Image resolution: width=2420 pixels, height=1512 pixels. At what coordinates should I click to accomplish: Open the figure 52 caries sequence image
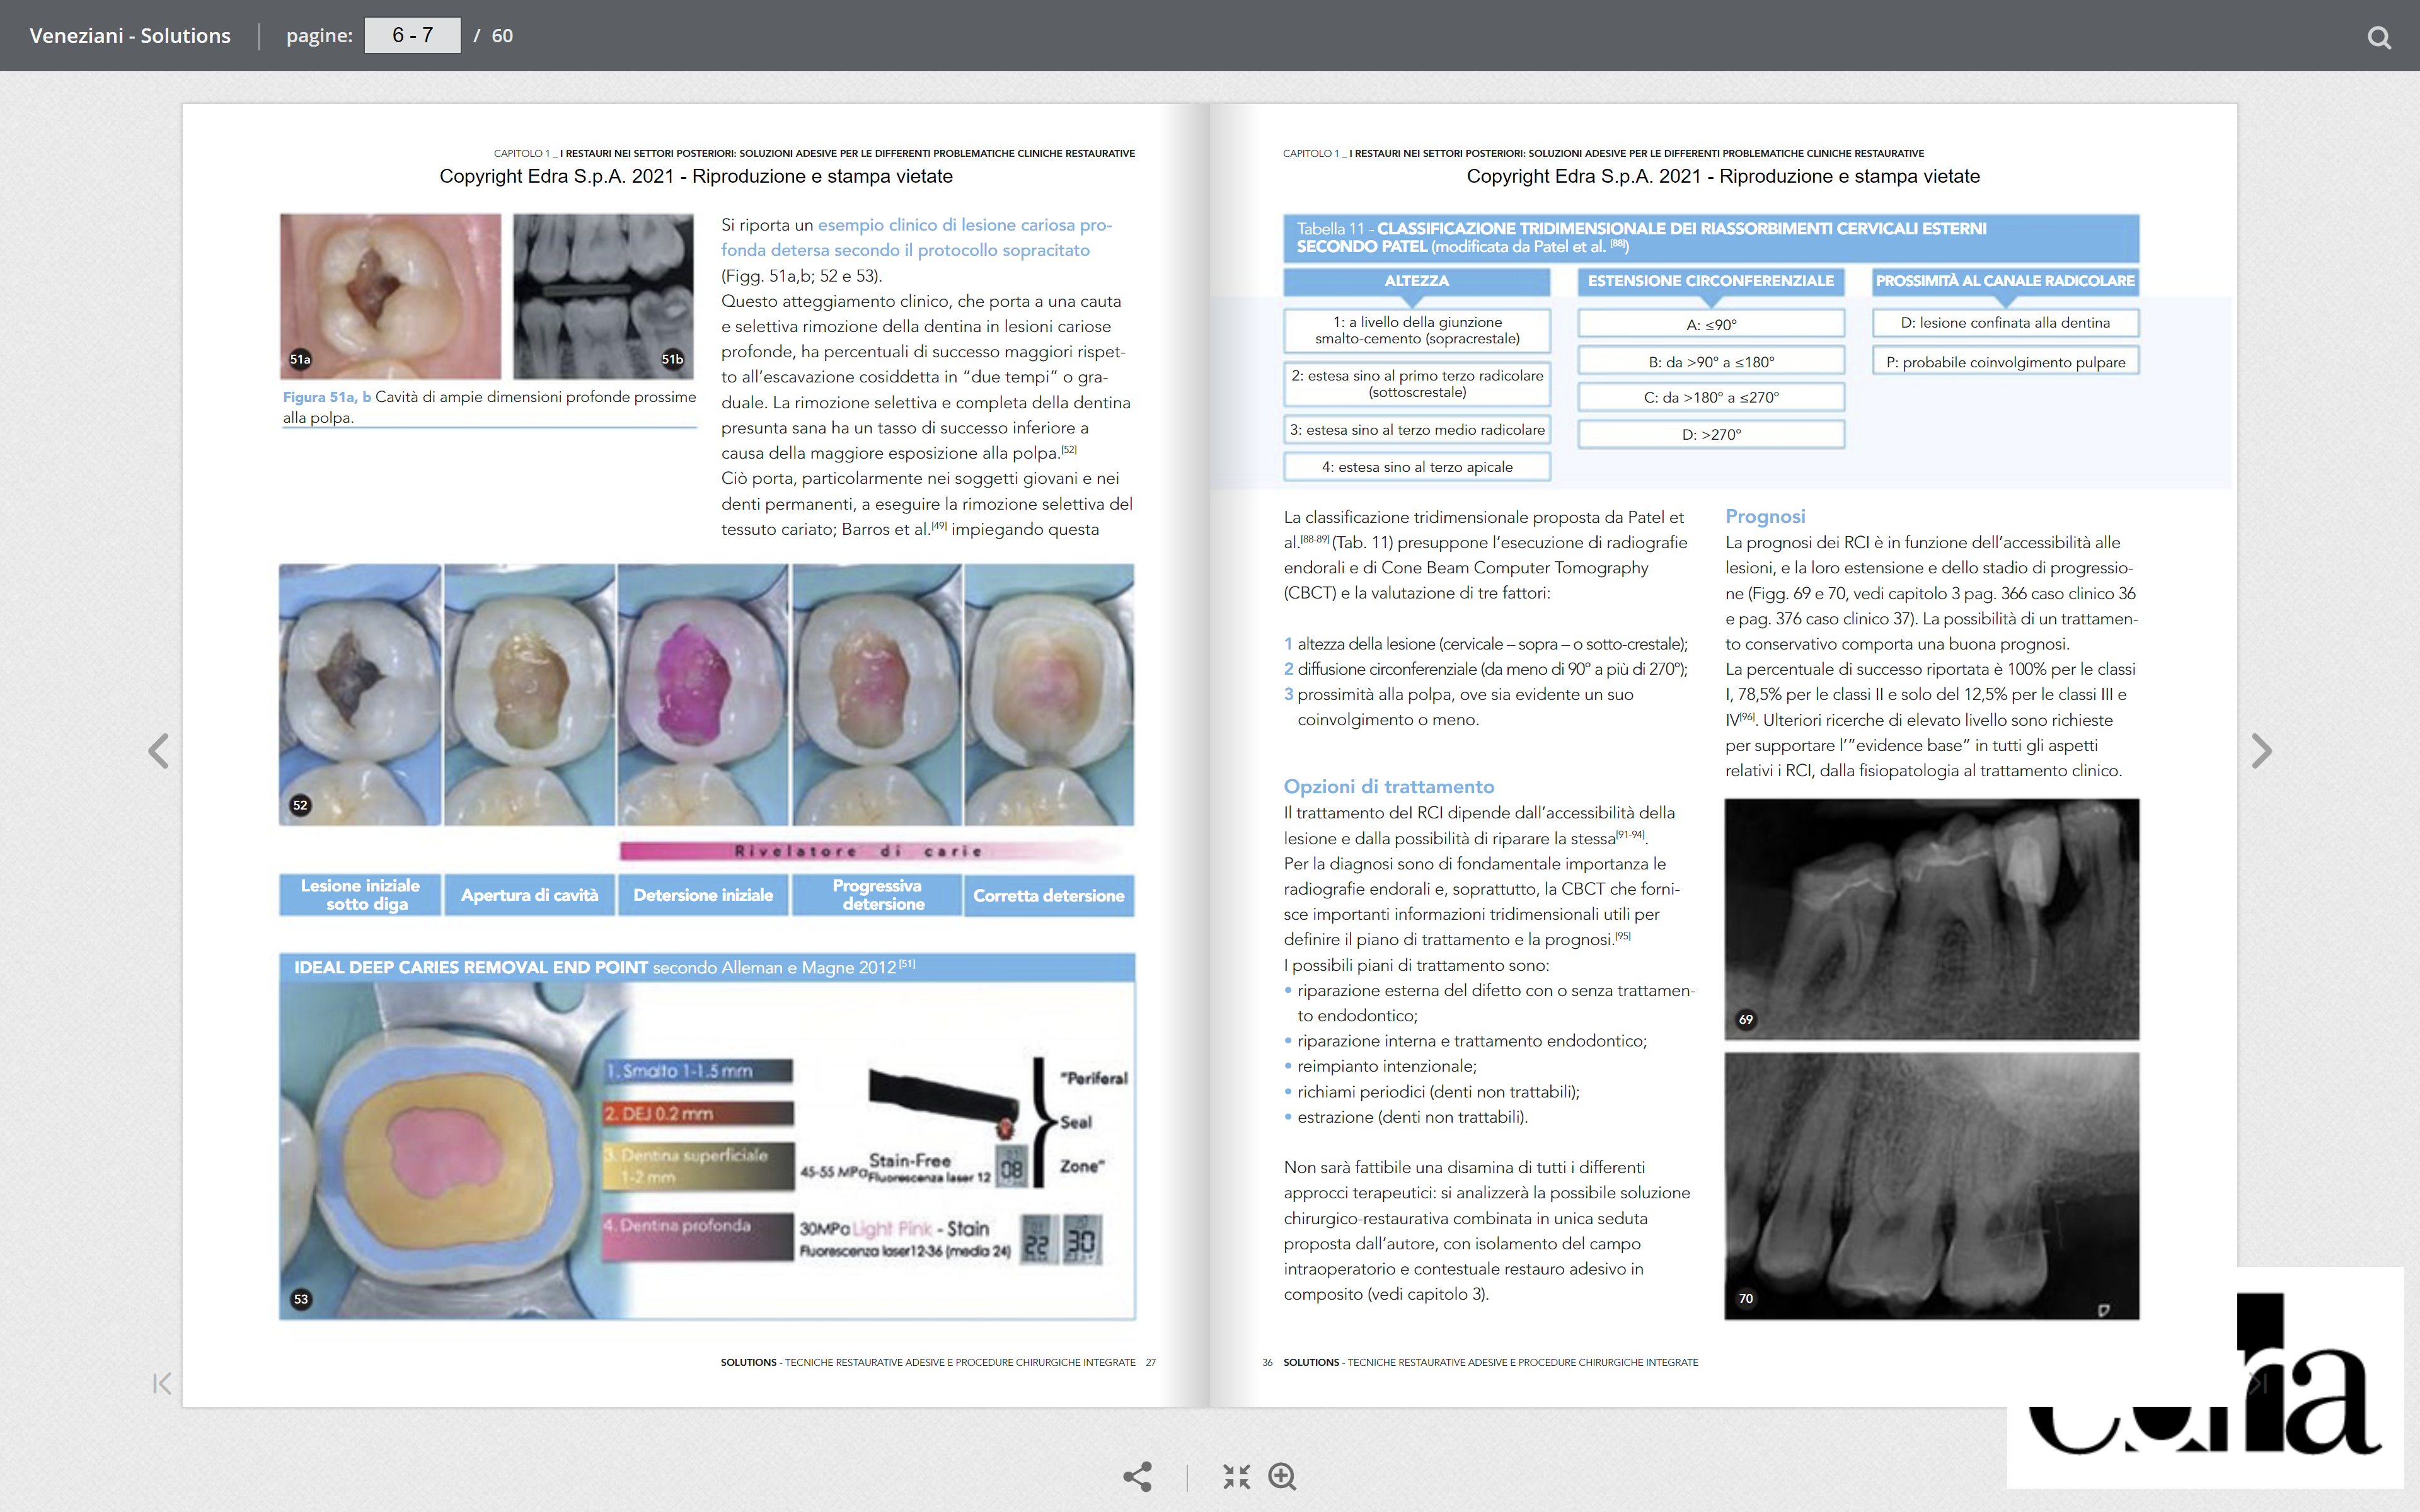(x=707, y=695)
